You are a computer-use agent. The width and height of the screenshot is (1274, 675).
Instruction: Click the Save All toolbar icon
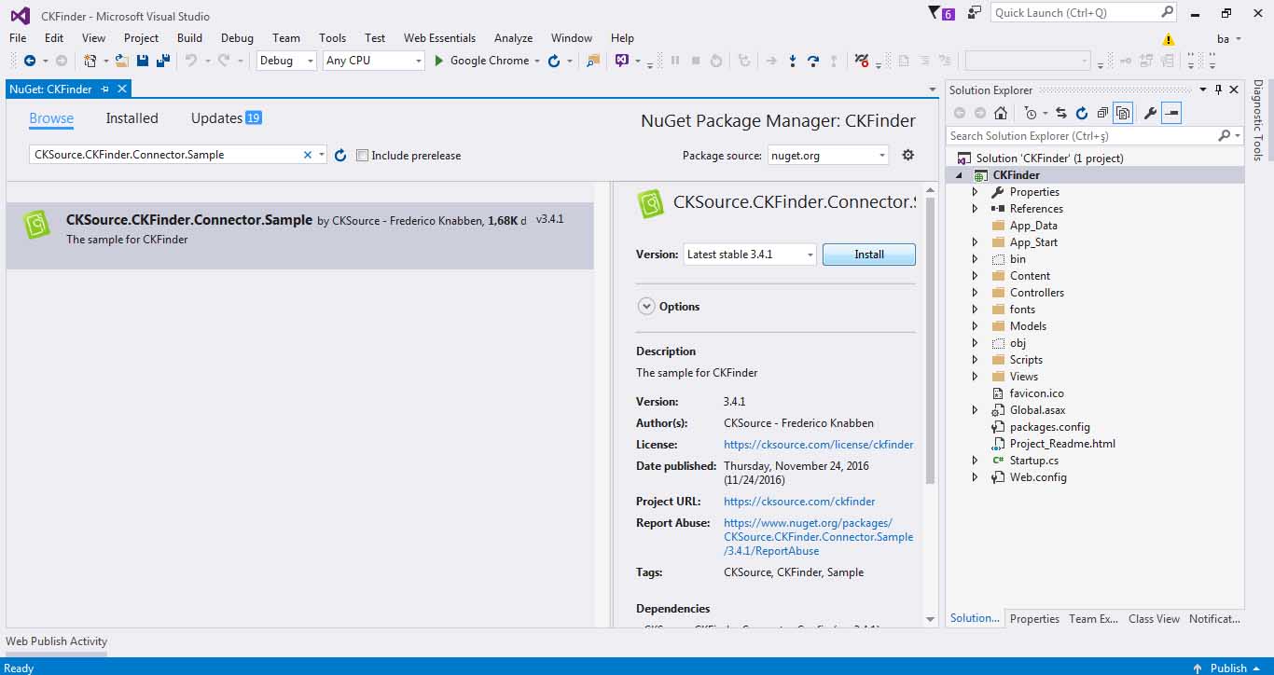[x=162, y=61]
